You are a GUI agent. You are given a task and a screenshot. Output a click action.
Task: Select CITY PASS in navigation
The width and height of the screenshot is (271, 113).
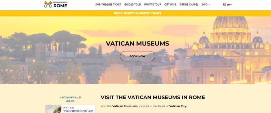170,5
